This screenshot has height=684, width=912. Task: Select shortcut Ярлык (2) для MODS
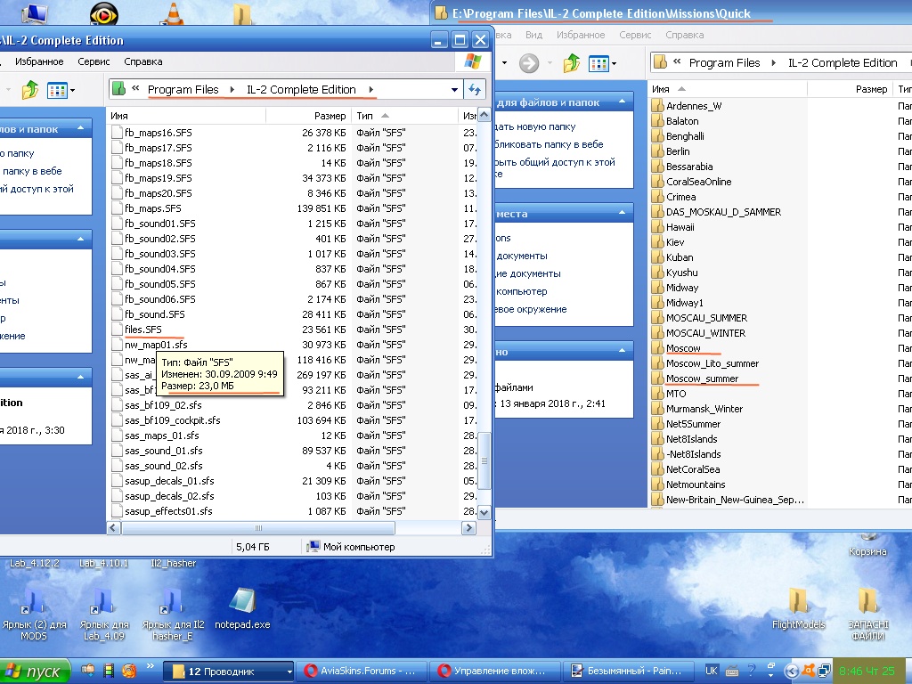coord(35,614)
